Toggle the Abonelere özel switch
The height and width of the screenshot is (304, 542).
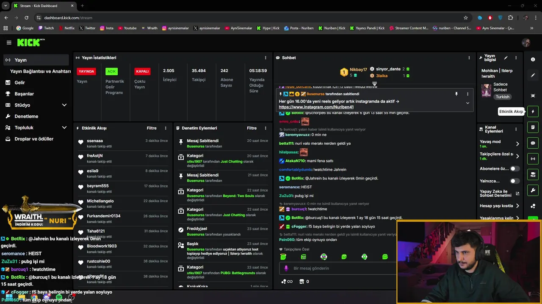[514, 168]
